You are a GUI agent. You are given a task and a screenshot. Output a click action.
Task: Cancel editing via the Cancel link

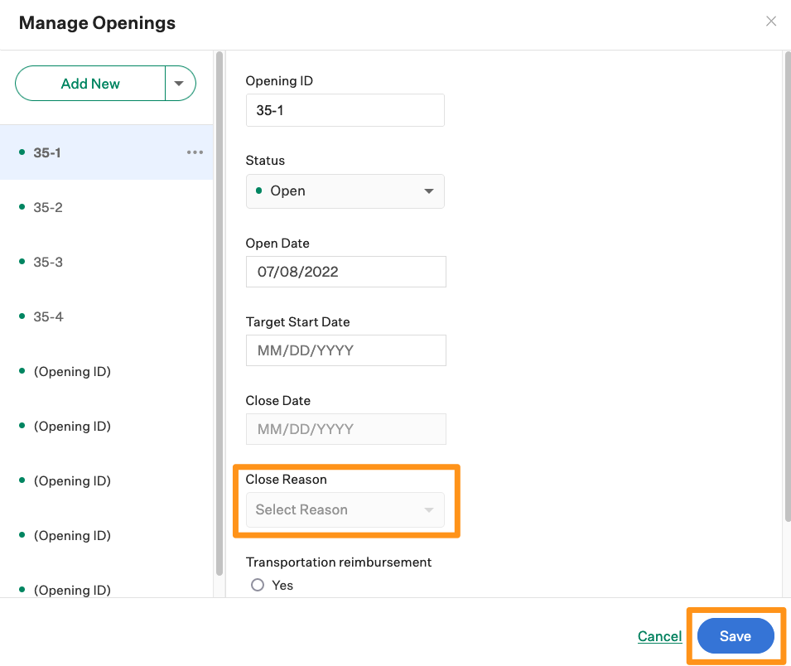click(659, 635)
